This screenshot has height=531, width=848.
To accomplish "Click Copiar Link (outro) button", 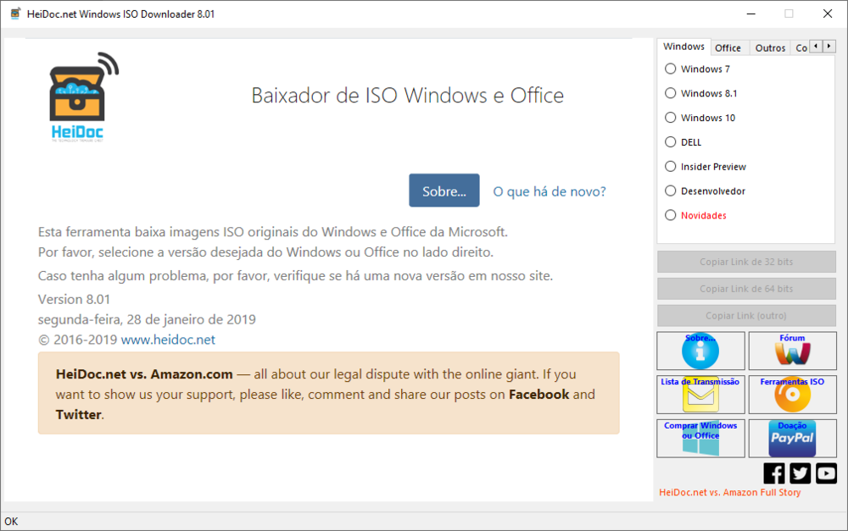I will click(x=746, y=316).
